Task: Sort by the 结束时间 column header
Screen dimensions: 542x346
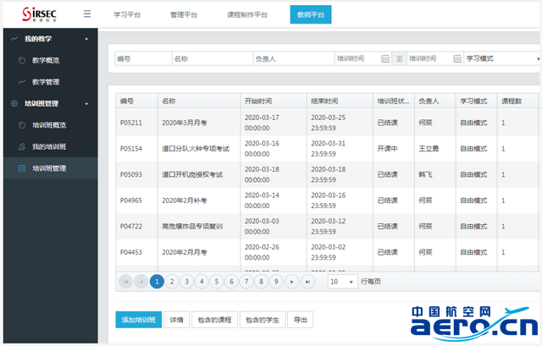Action: pyautogui.click(x=340, y=102)
